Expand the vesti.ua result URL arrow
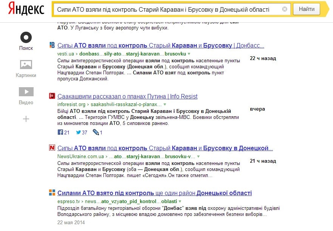The height and width of the screenshot is (231, 333). point(189,54)
